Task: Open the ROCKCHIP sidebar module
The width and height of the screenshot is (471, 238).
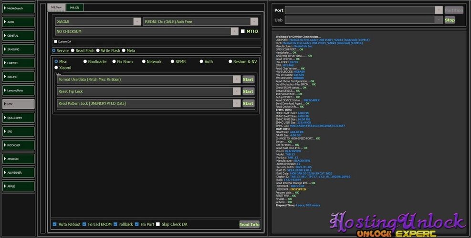Action: (x=18, y=145)
